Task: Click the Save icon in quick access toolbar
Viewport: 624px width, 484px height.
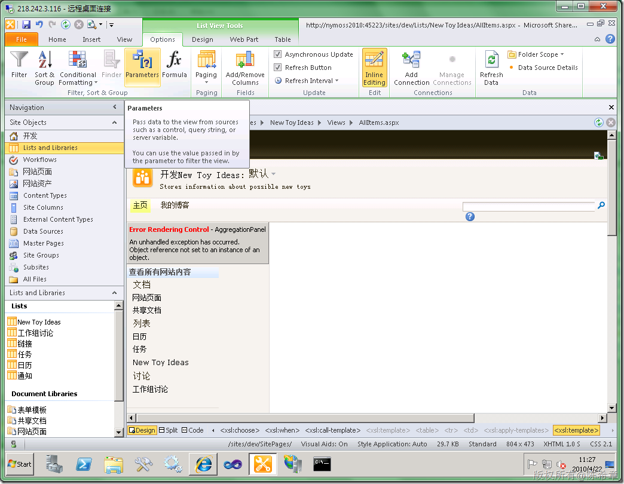Action: point(26,24)
